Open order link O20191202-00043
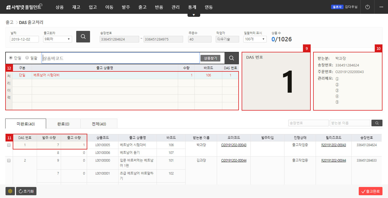This screenshot has width=388, height=198. (x=233, y=145)
